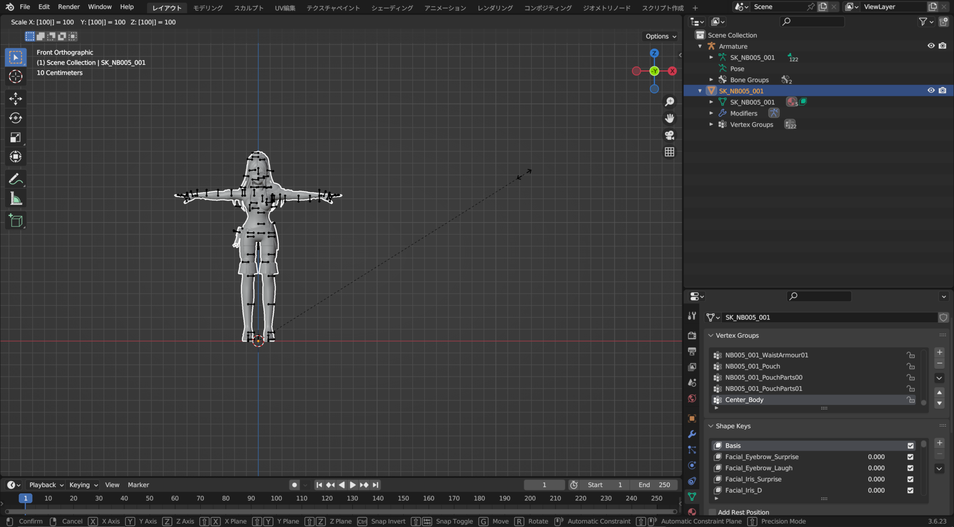Viewport: 954px width, 527px height.
Task: Uncheck the Basis shape key checkbox
Action: pos(910,446)
